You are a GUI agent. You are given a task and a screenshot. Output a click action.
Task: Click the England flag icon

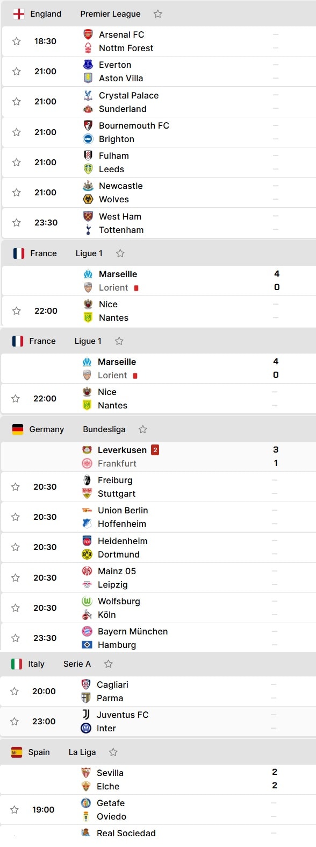pyautogui.click(x=19, y=14)
